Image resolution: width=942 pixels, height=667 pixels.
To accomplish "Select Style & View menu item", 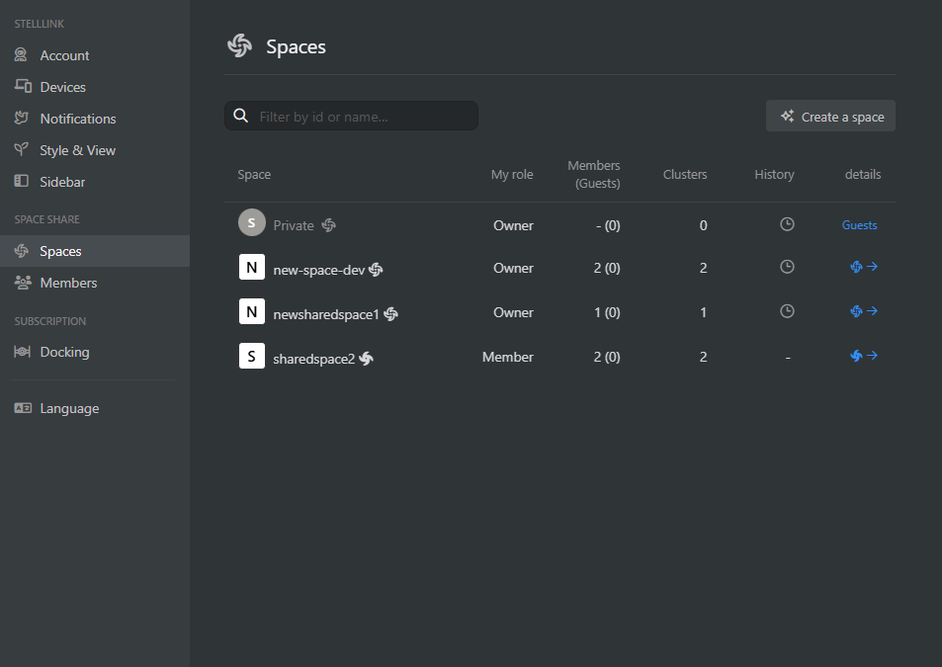I will point(77,150).
